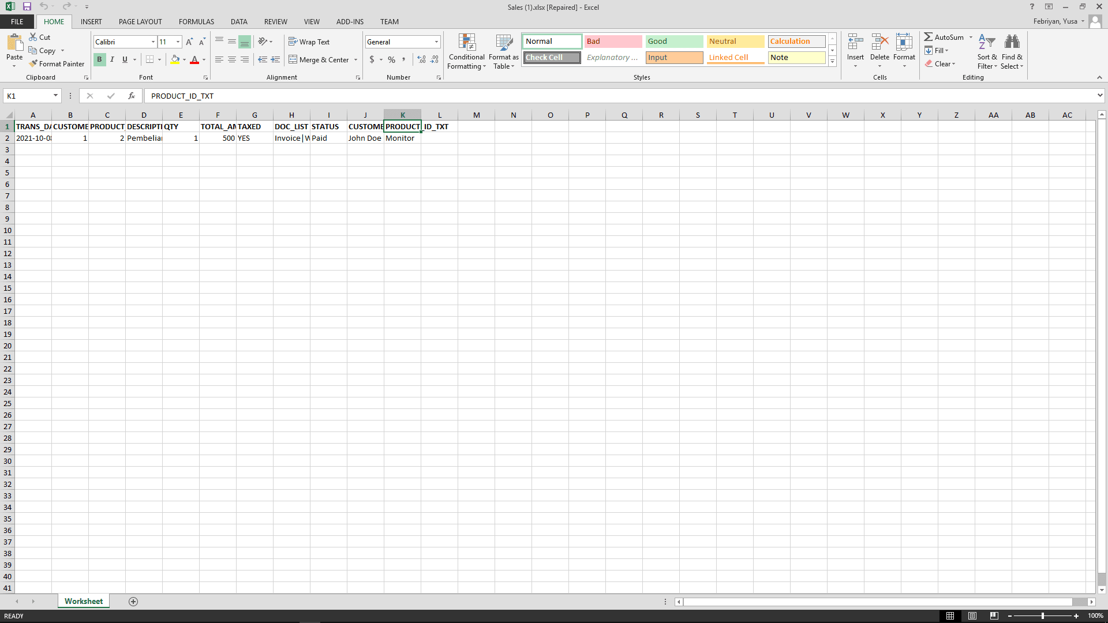This screenshot has width=1108, height=623.
Task: Open Sort & Filter tool
Action: 987,43
